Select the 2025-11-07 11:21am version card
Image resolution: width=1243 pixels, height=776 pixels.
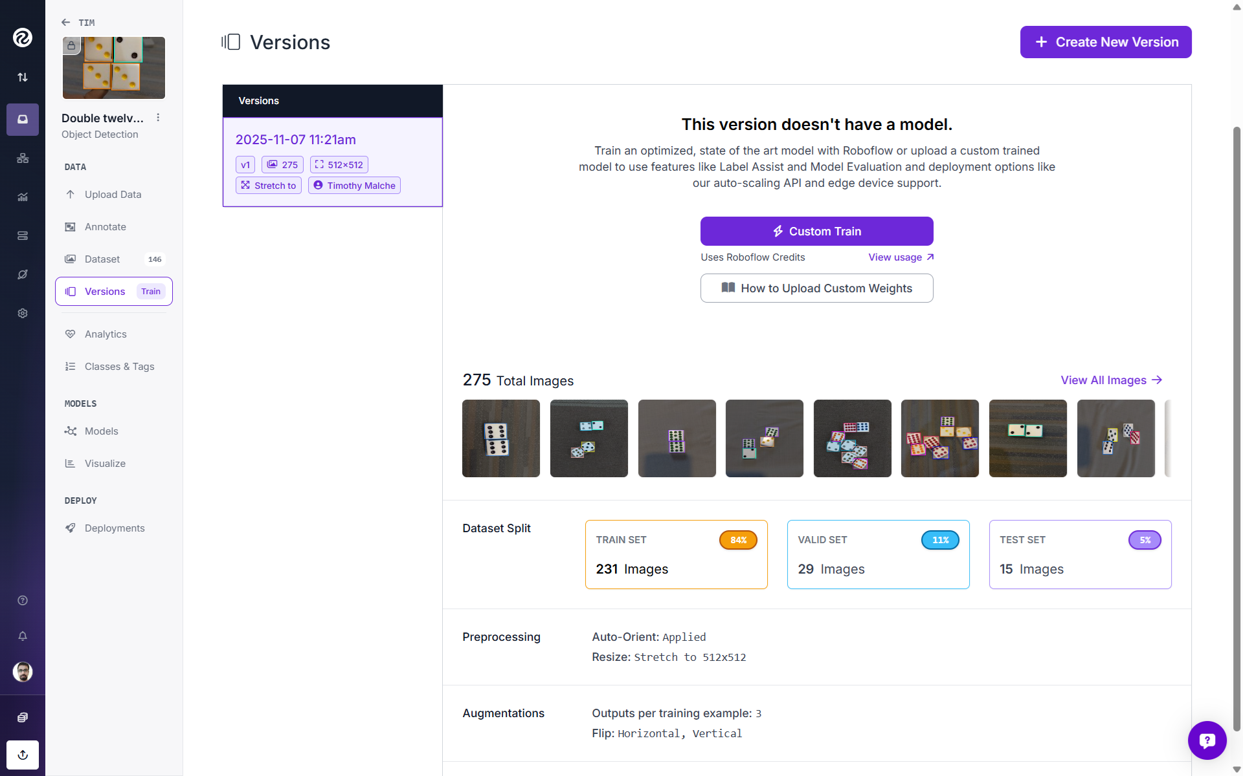tap(332, 162)
